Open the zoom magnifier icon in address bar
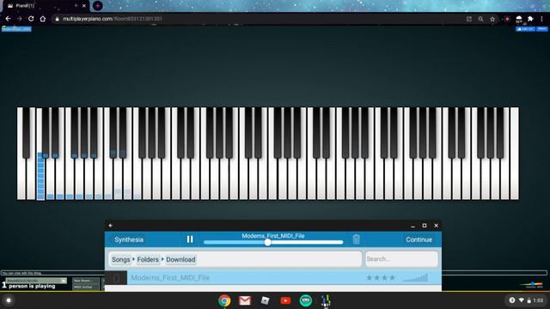 481,19
